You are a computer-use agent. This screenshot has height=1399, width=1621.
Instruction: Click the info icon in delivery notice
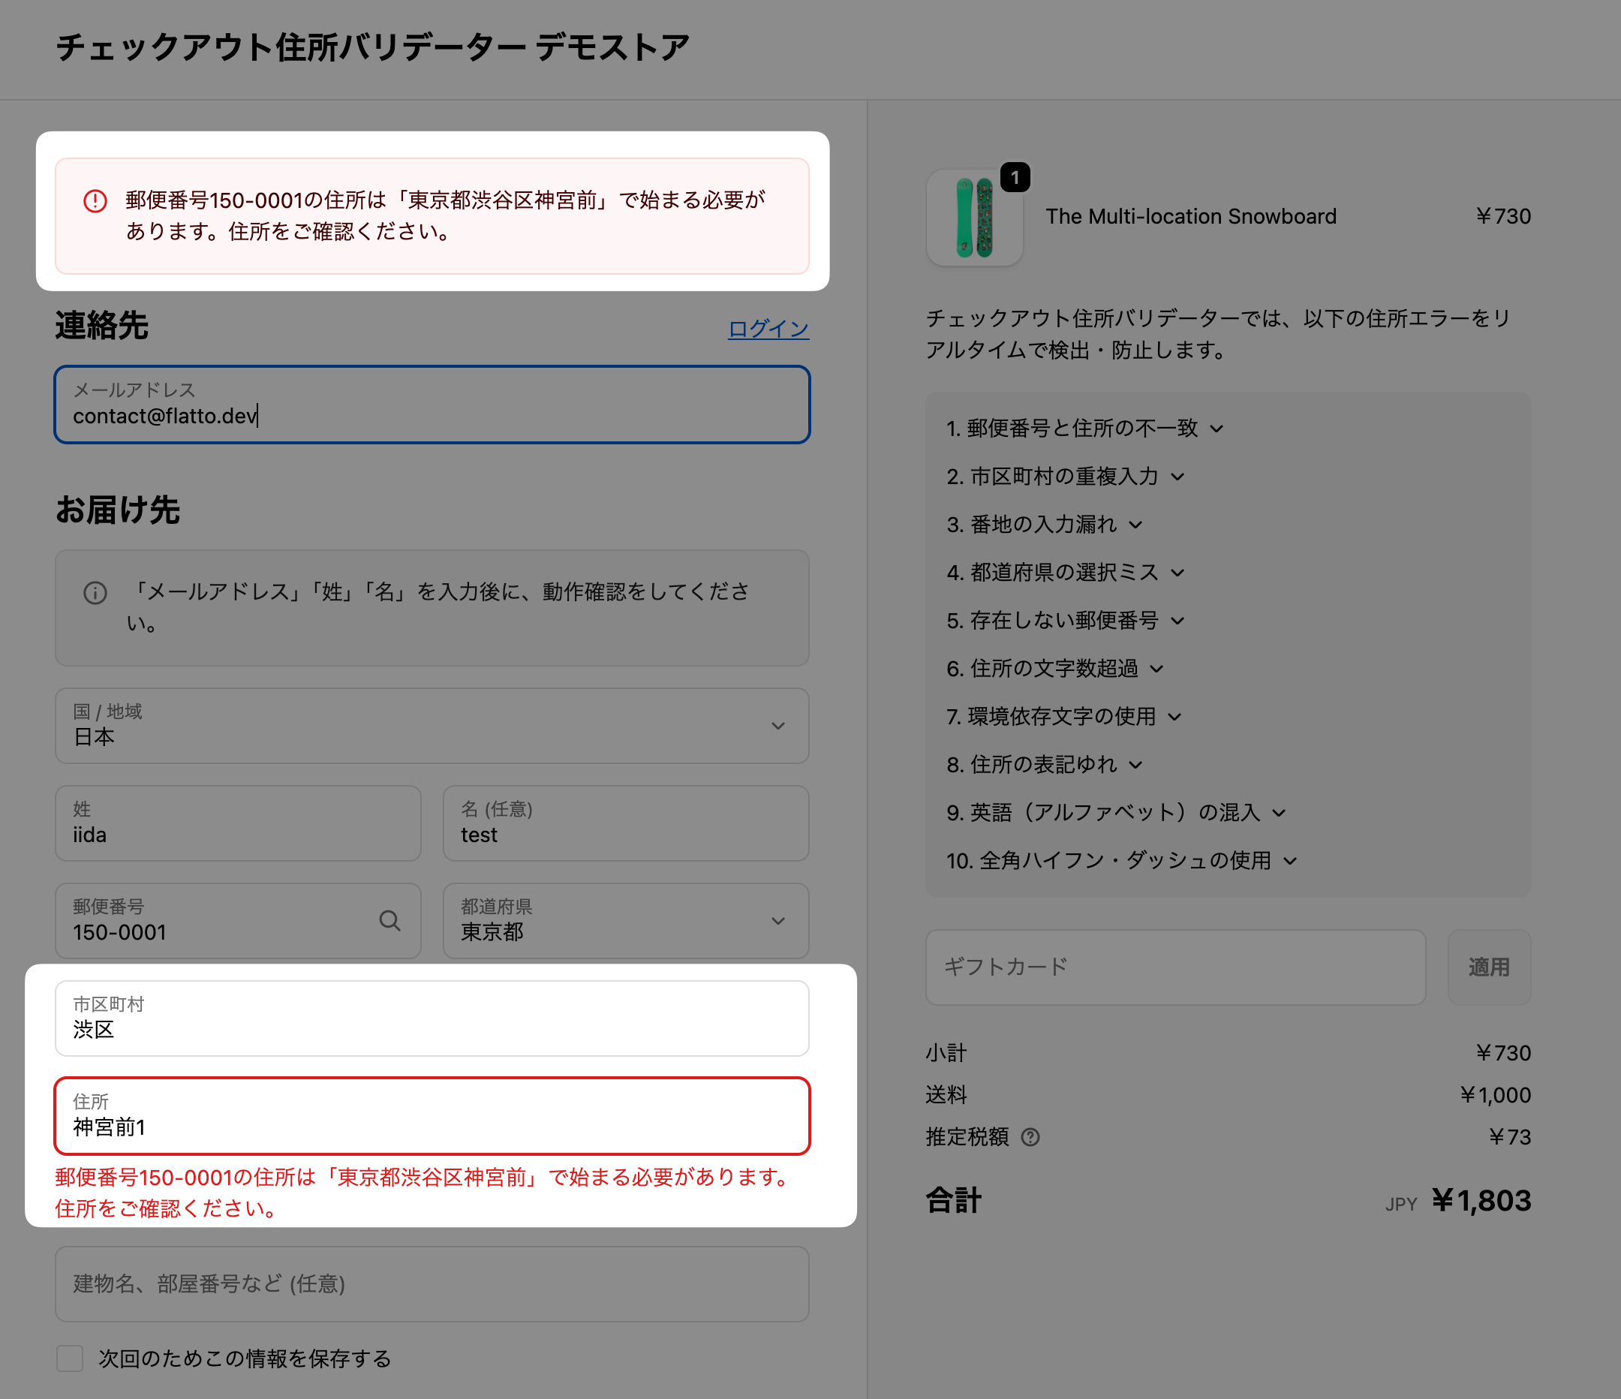click(95, 593)
